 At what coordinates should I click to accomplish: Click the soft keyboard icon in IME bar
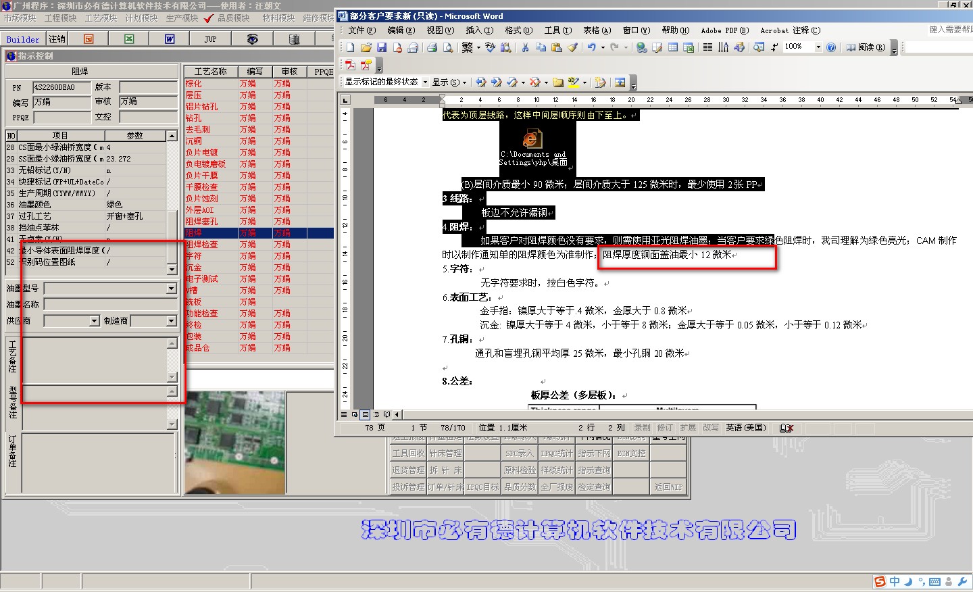pos(935,582)
